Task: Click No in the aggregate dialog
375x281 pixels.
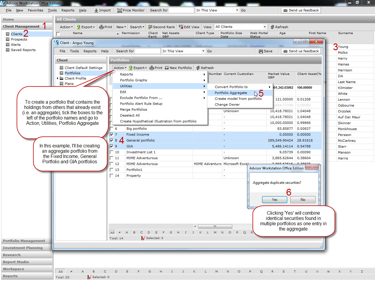Action: click(x=303, y=200)
